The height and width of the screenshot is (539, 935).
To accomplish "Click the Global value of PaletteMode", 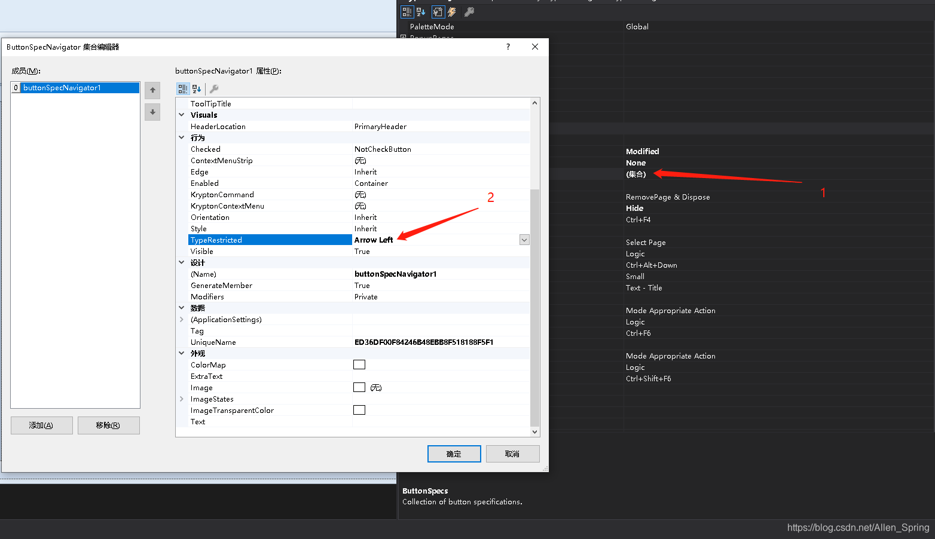I will tap(637, 26).
